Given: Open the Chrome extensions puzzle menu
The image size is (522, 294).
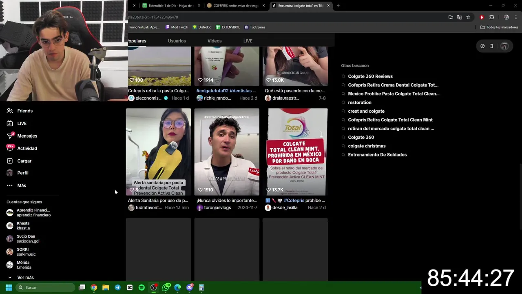Looking at the screenshot, I should point(491,17).
